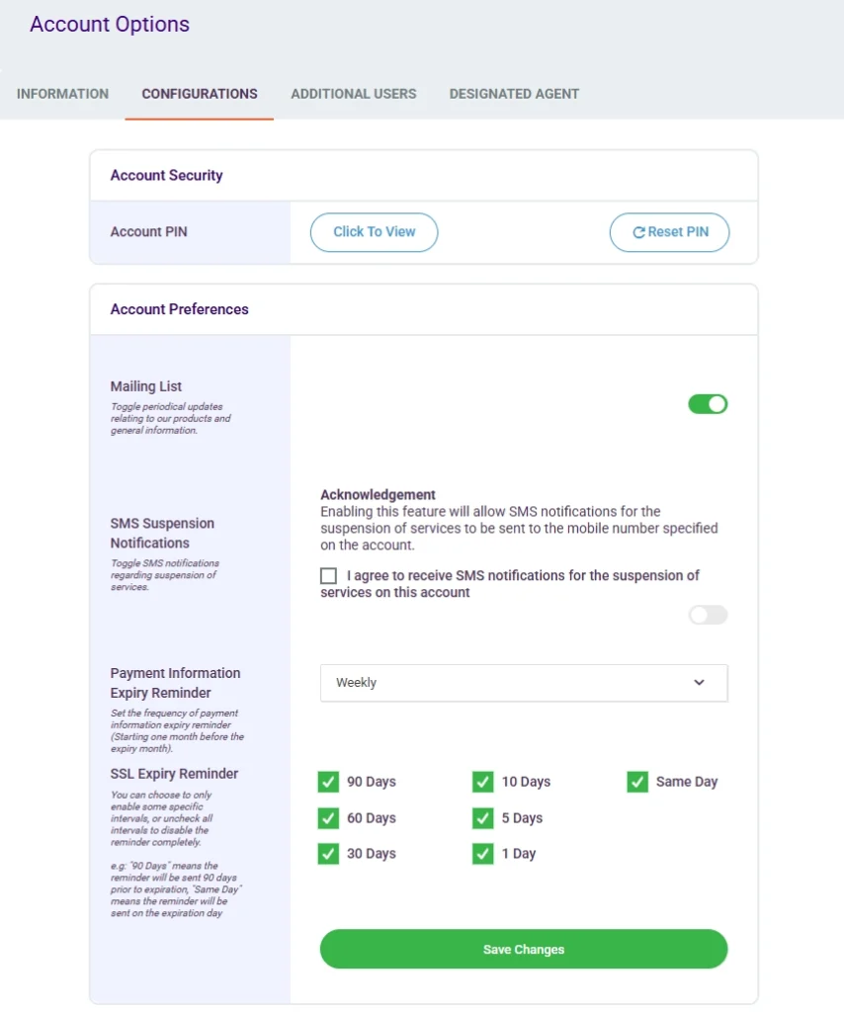Click To View the account PIN

pos(374,232)
